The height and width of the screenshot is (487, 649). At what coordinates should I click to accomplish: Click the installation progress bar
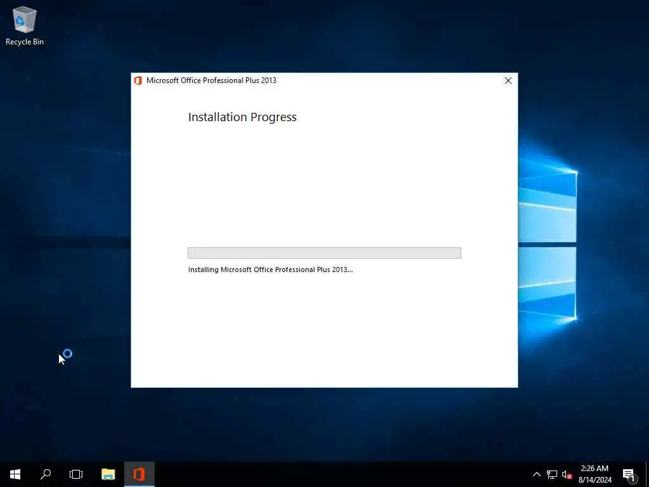324,252
